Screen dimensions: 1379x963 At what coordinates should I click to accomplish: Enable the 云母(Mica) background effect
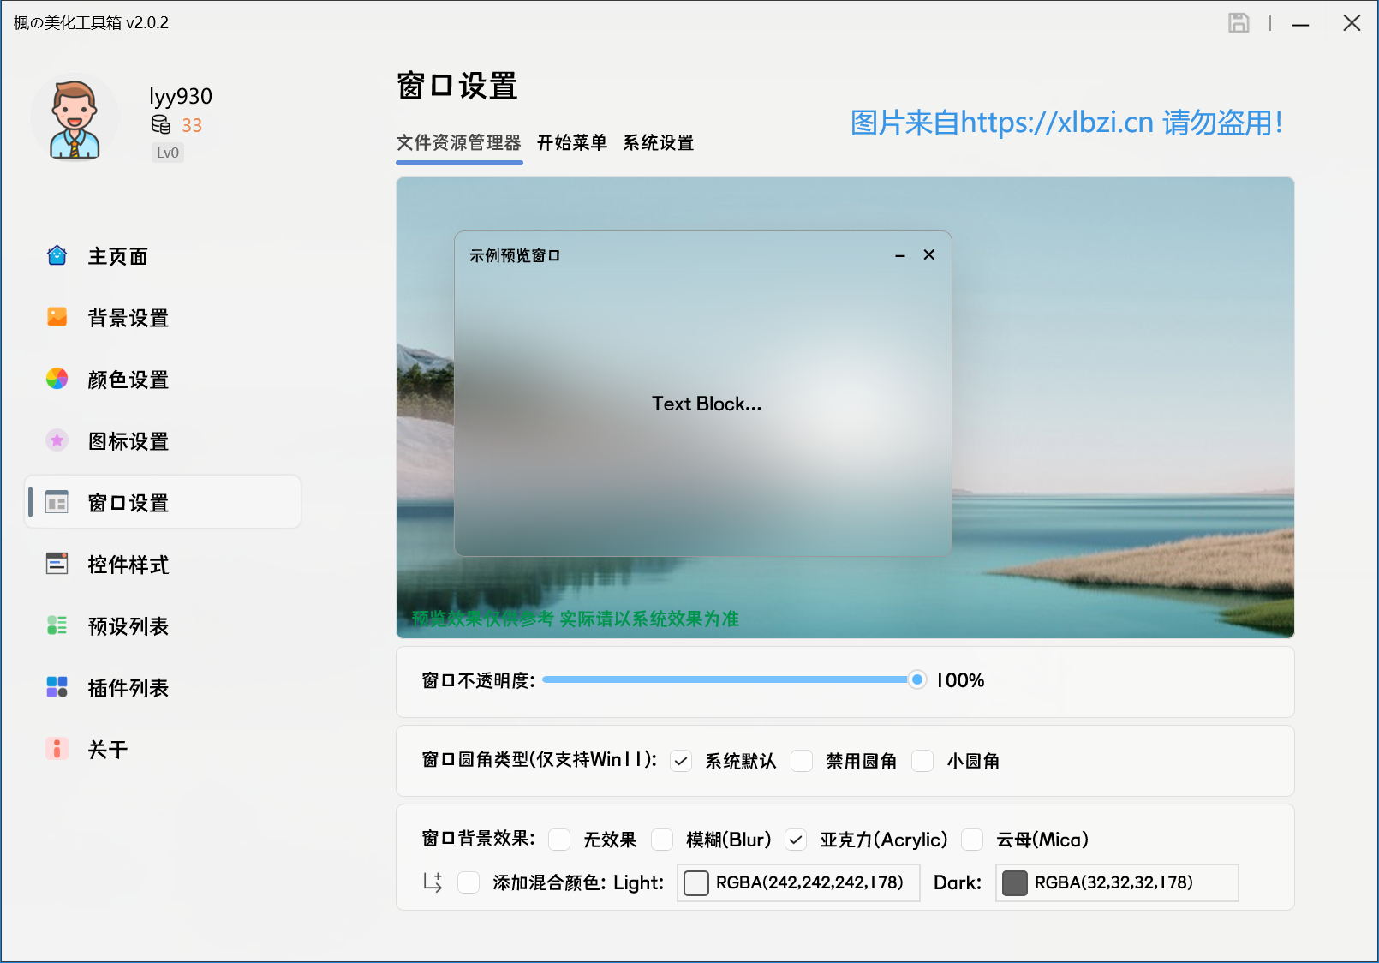coord(972,840)
